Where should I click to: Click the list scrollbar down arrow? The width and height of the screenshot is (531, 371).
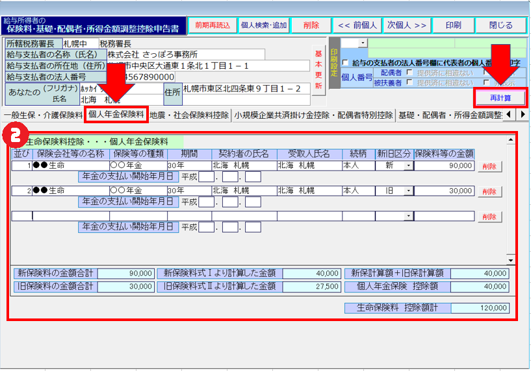[x=510, y=260]
